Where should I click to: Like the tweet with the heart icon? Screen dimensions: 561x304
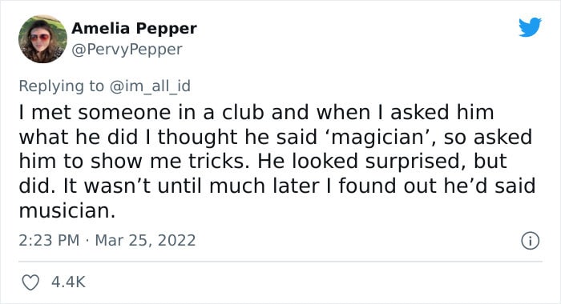(x=30, y=282)
